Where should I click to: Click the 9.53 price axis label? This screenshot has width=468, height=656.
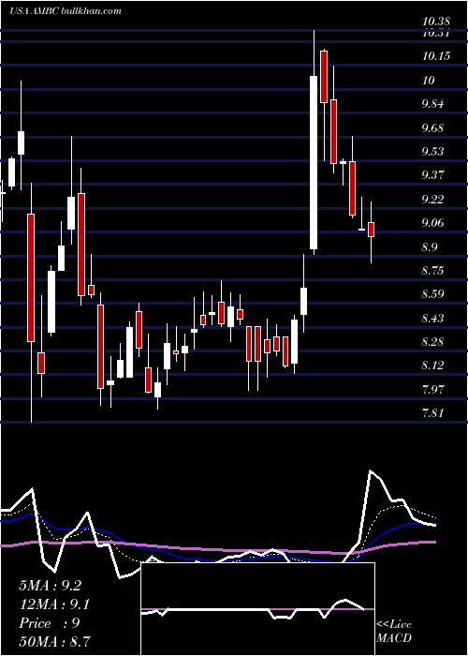[x=433, y=152]
